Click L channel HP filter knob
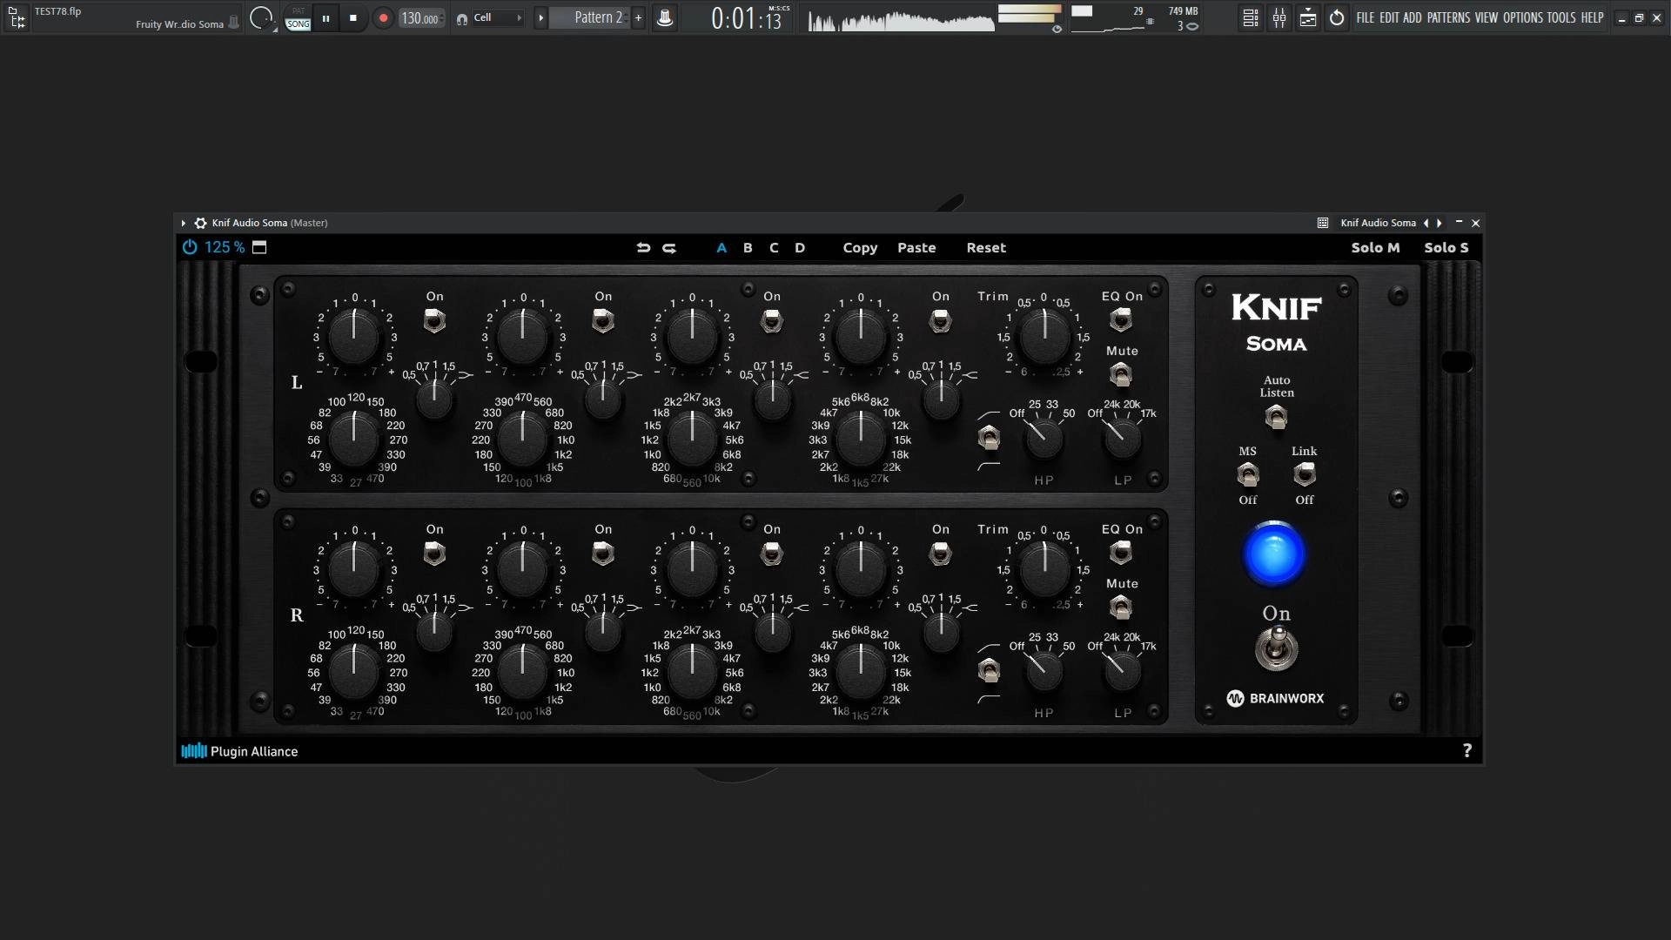This screenshot has height=940, width=1671. tap(1044, 438)
